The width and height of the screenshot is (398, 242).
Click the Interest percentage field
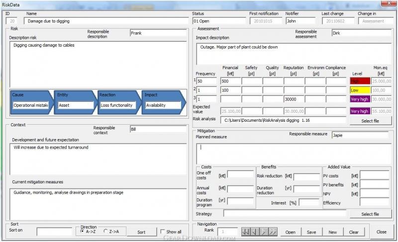click(309, 202)
